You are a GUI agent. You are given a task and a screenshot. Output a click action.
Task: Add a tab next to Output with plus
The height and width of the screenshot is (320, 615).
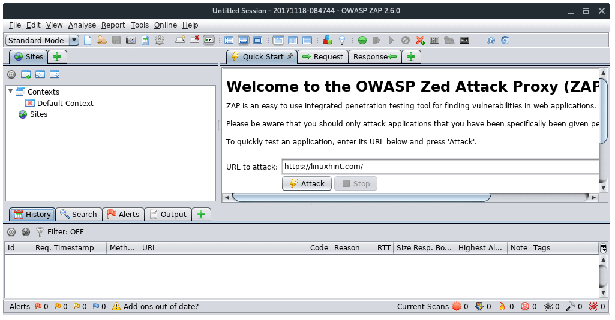[201, 215]
